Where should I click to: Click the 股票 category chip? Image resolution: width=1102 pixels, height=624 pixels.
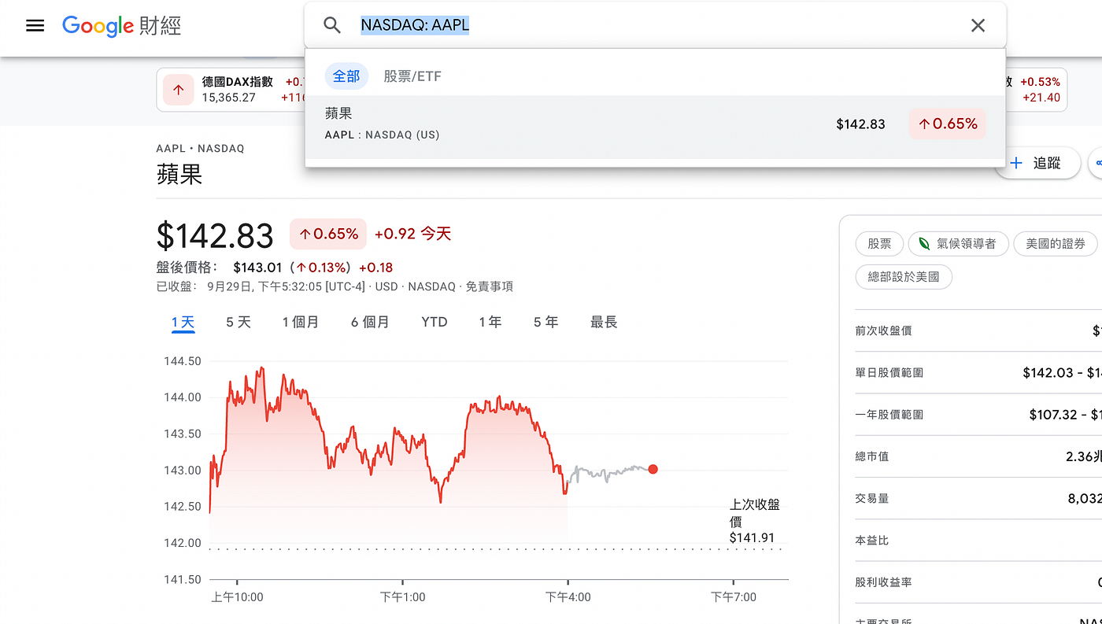coord(879,244)
